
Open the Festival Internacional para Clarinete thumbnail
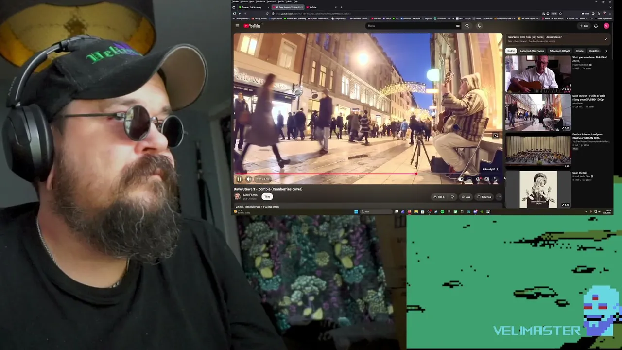(x=538, y=151)
